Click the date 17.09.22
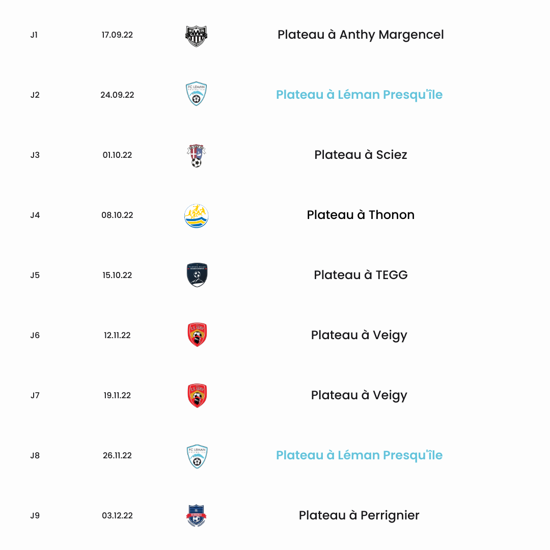 (x=117, y=35)
